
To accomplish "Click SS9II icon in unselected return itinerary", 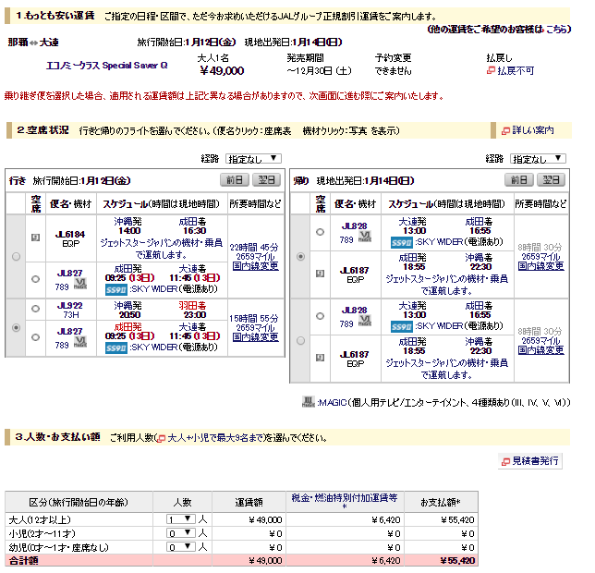I will pos(402,327).
